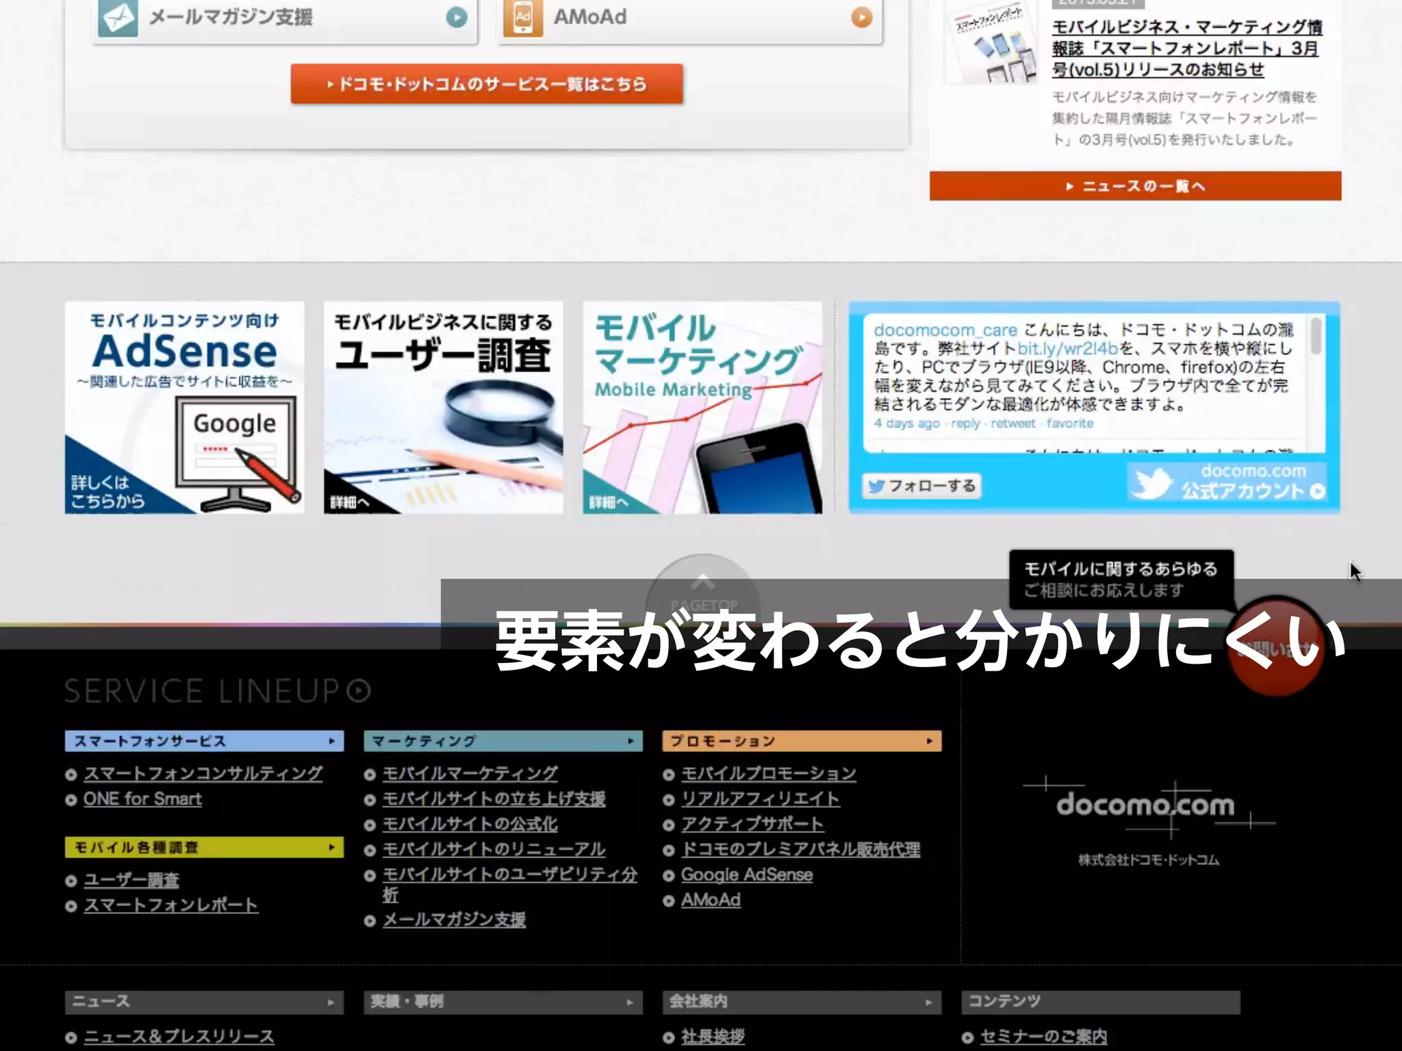This screenshot has height=1051, width=1402.
Task: Click favorite under the tweet
Action: point(1070,424)
